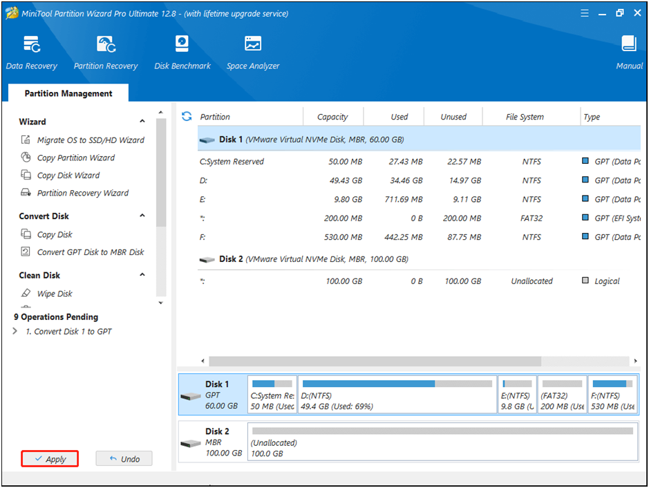Screen dimensions: 649x488
Task: Undo the last pending operation
Action: (124, 458)
